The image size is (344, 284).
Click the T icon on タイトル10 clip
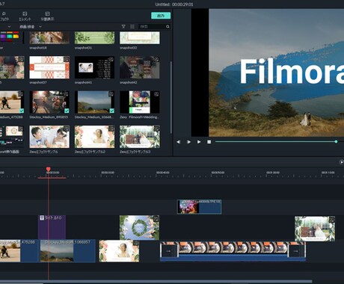click(x=42, y=217)
